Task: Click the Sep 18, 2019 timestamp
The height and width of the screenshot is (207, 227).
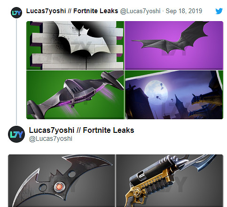Action: (184, 11)
